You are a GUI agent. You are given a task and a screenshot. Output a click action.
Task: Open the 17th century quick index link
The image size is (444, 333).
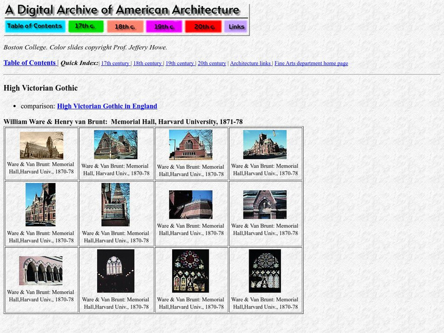(115, 63)
